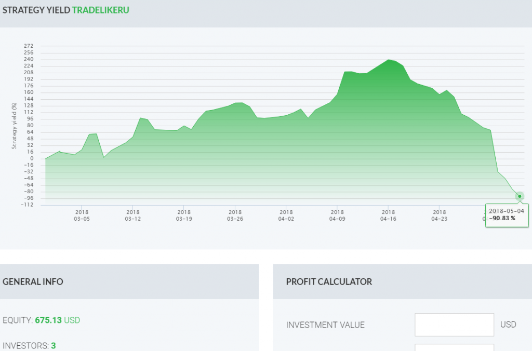This screenshot has width=532, height=351.
Task: Click the INVESTMENT VALUE label
Action: 325,325
